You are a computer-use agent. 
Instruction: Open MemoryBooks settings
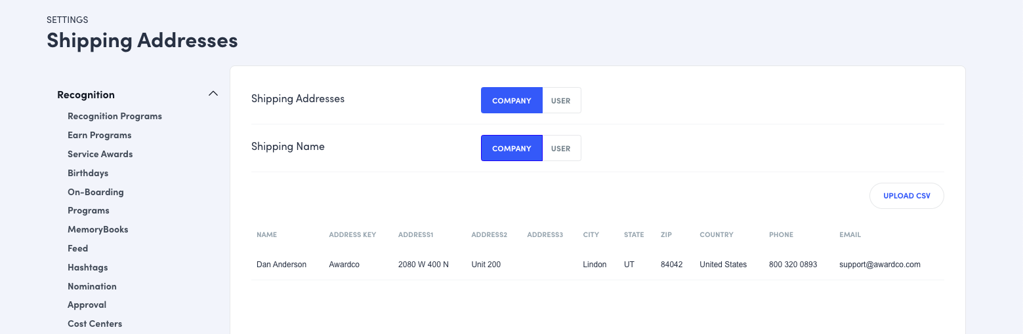pyautogui.click(x=98, y=230)
